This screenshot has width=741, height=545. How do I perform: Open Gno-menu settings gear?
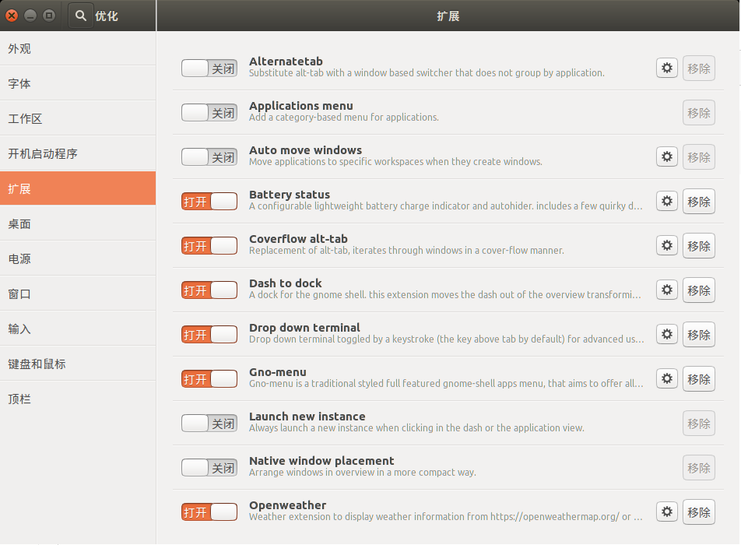coord(667,378)
